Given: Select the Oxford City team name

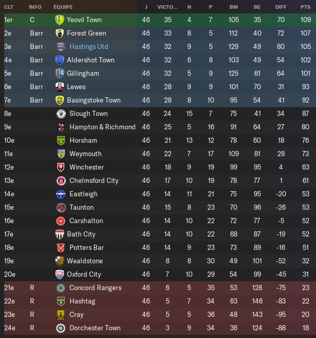Looking at the screenshot, I should pyautogui.click(x=85, y=274).
